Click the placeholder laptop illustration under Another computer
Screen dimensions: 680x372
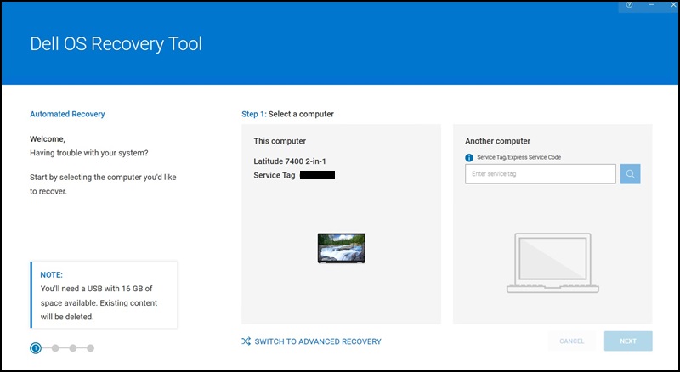point(553,263)
